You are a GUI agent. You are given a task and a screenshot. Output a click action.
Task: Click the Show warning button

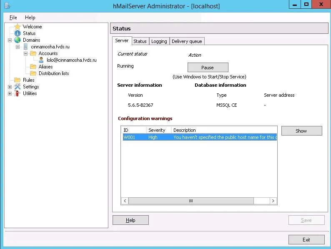(301, 131)
